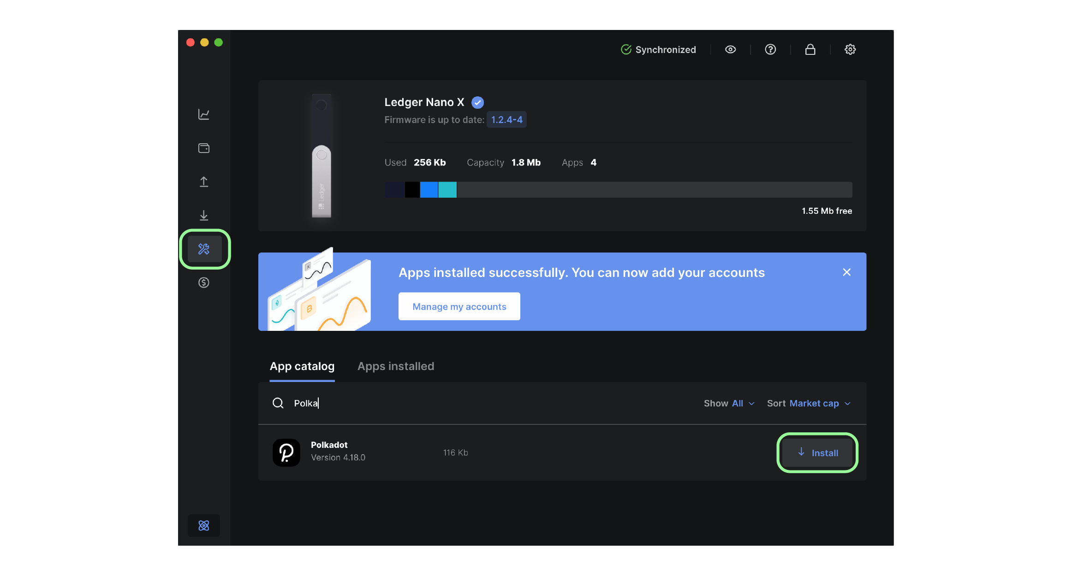Toggle the discreet mode eye icon

730,49
